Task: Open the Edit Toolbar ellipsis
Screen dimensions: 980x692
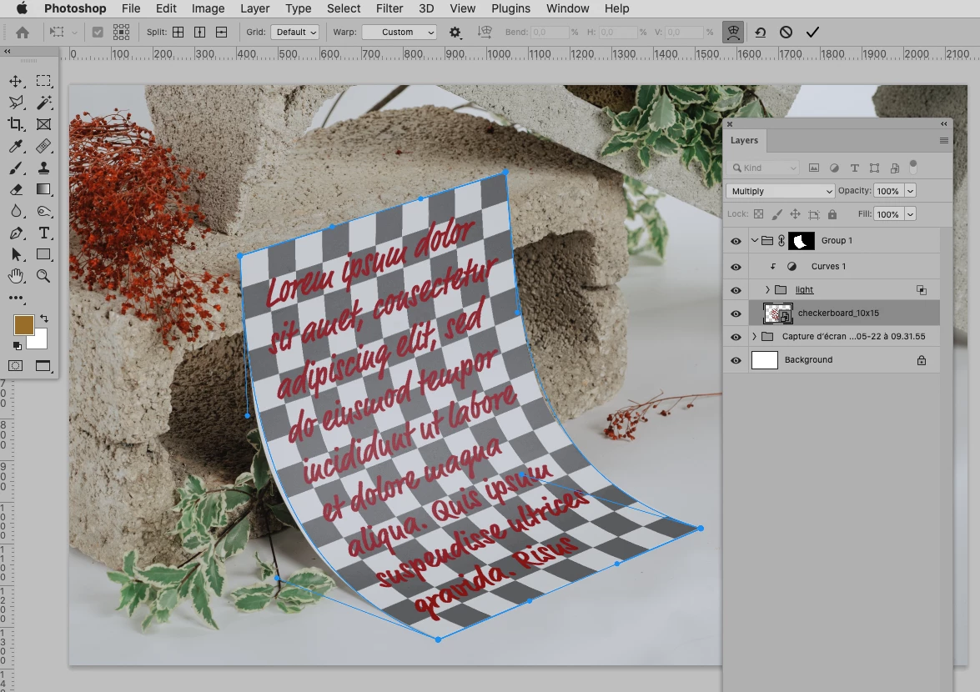Action: click(16, 298)
